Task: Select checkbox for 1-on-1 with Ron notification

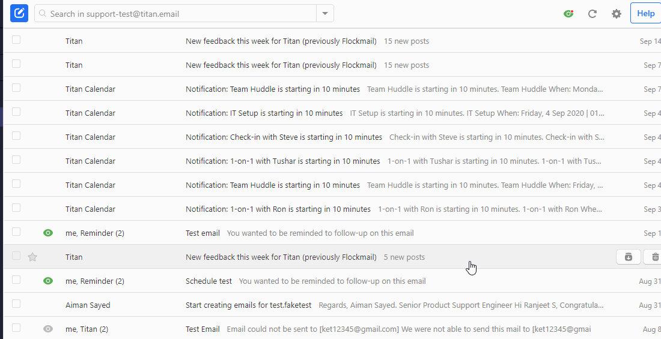Action: (x=16, y=208)
